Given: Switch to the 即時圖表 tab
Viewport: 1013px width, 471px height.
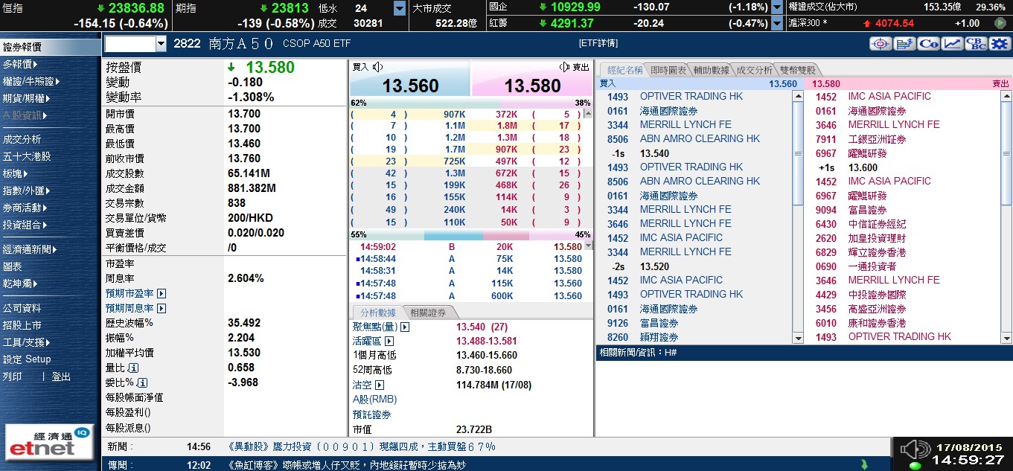Looking at the screenshot, I should click(x=668, y=70).
